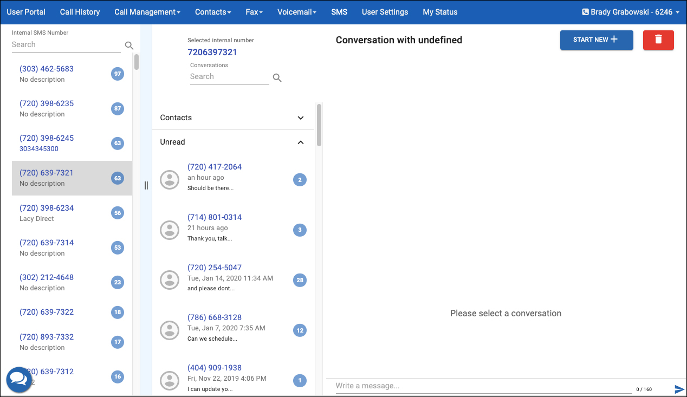Click avatar icon for (720) 417-2064
Screen dimensions: 687x397
pyautogui.click(x=170, y=178)
